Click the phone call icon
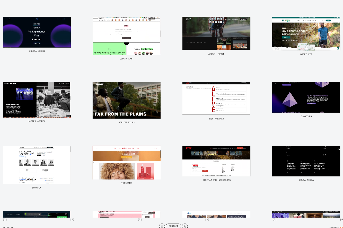Viewport: 343px width, 228px height. coord(185,226)
